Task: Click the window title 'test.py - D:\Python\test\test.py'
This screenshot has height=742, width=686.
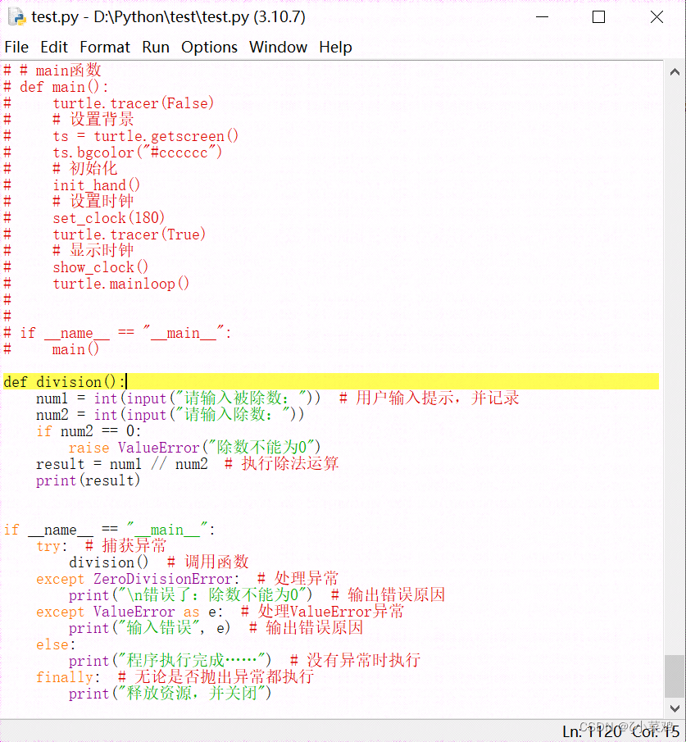Action: pos(168,17)
